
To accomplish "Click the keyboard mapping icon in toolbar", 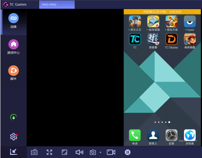I will 34,152.
